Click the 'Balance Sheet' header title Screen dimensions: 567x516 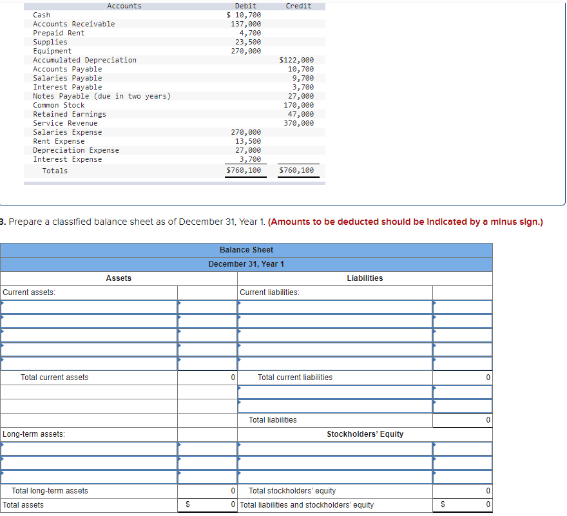(246, 250)
